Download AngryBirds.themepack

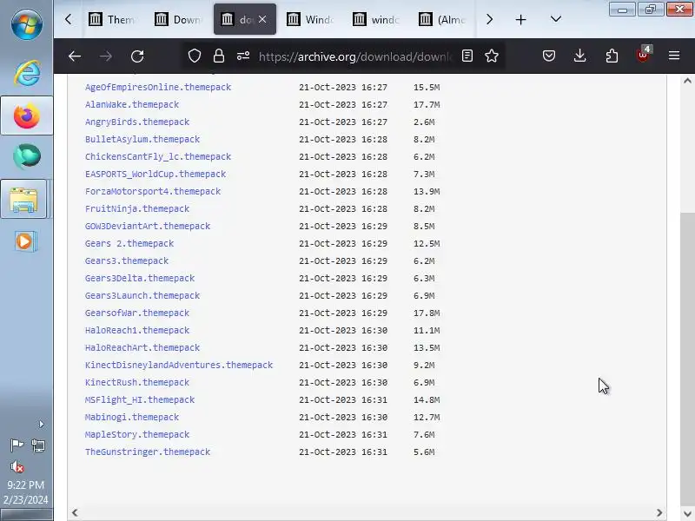(x=137, y=122)
